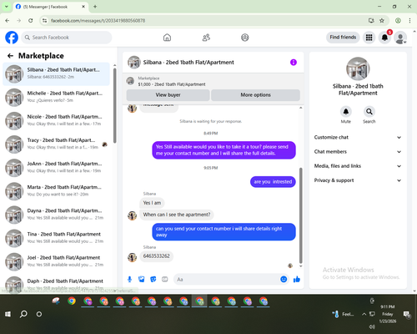The width and height of the screenshot is (417, 334).
Task: Expand Chat members section
Action: tap(358, 152)
